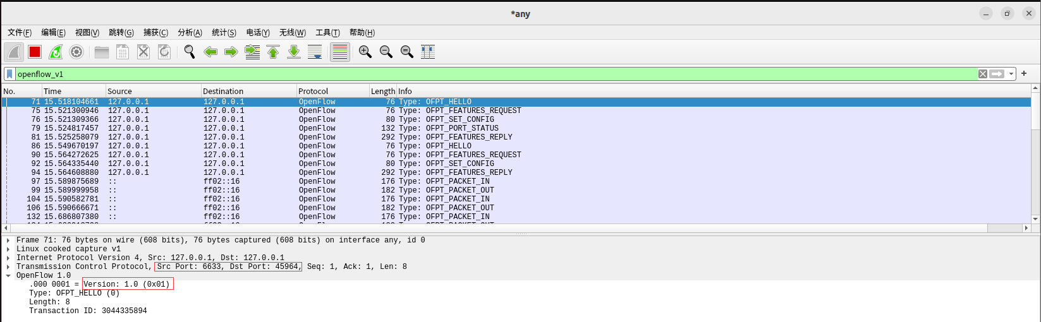The image size is (1041, 322).
Task: Open the 编辑(E) menu
Action: pyautogui.click(x=53, y=32)
